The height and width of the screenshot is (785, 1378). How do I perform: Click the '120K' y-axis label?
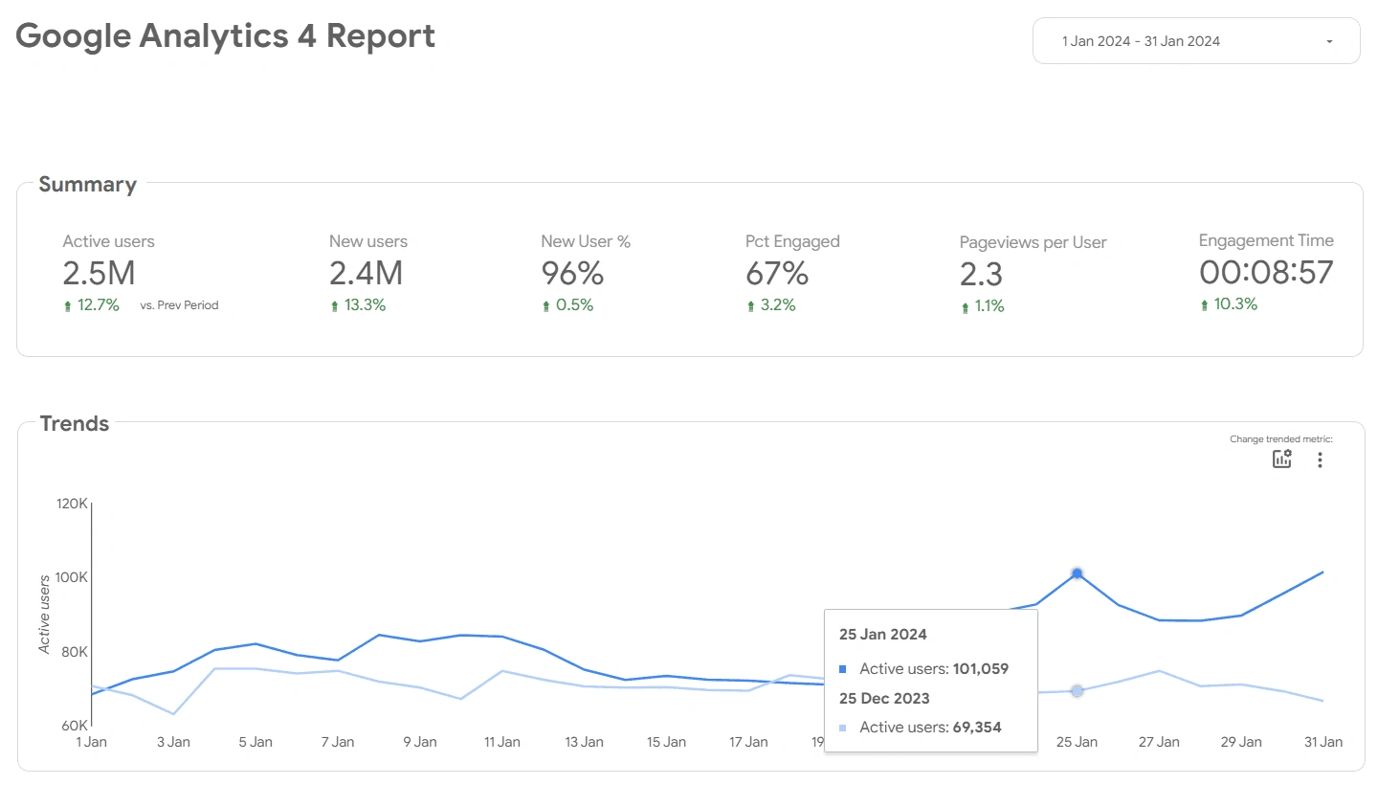72,504
